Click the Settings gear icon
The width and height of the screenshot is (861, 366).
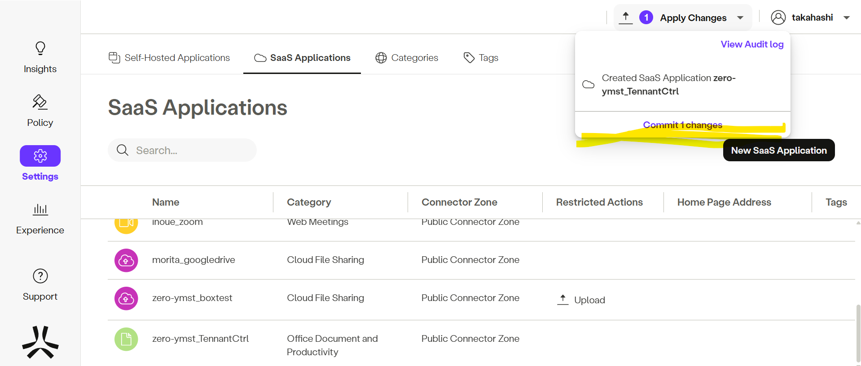[40, 156]
